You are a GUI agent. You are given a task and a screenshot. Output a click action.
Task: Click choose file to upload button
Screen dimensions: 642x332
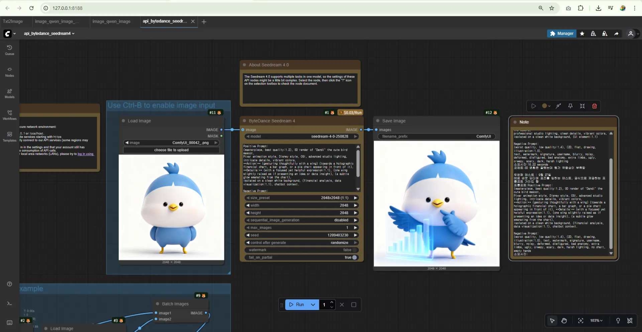pos(171,150)
